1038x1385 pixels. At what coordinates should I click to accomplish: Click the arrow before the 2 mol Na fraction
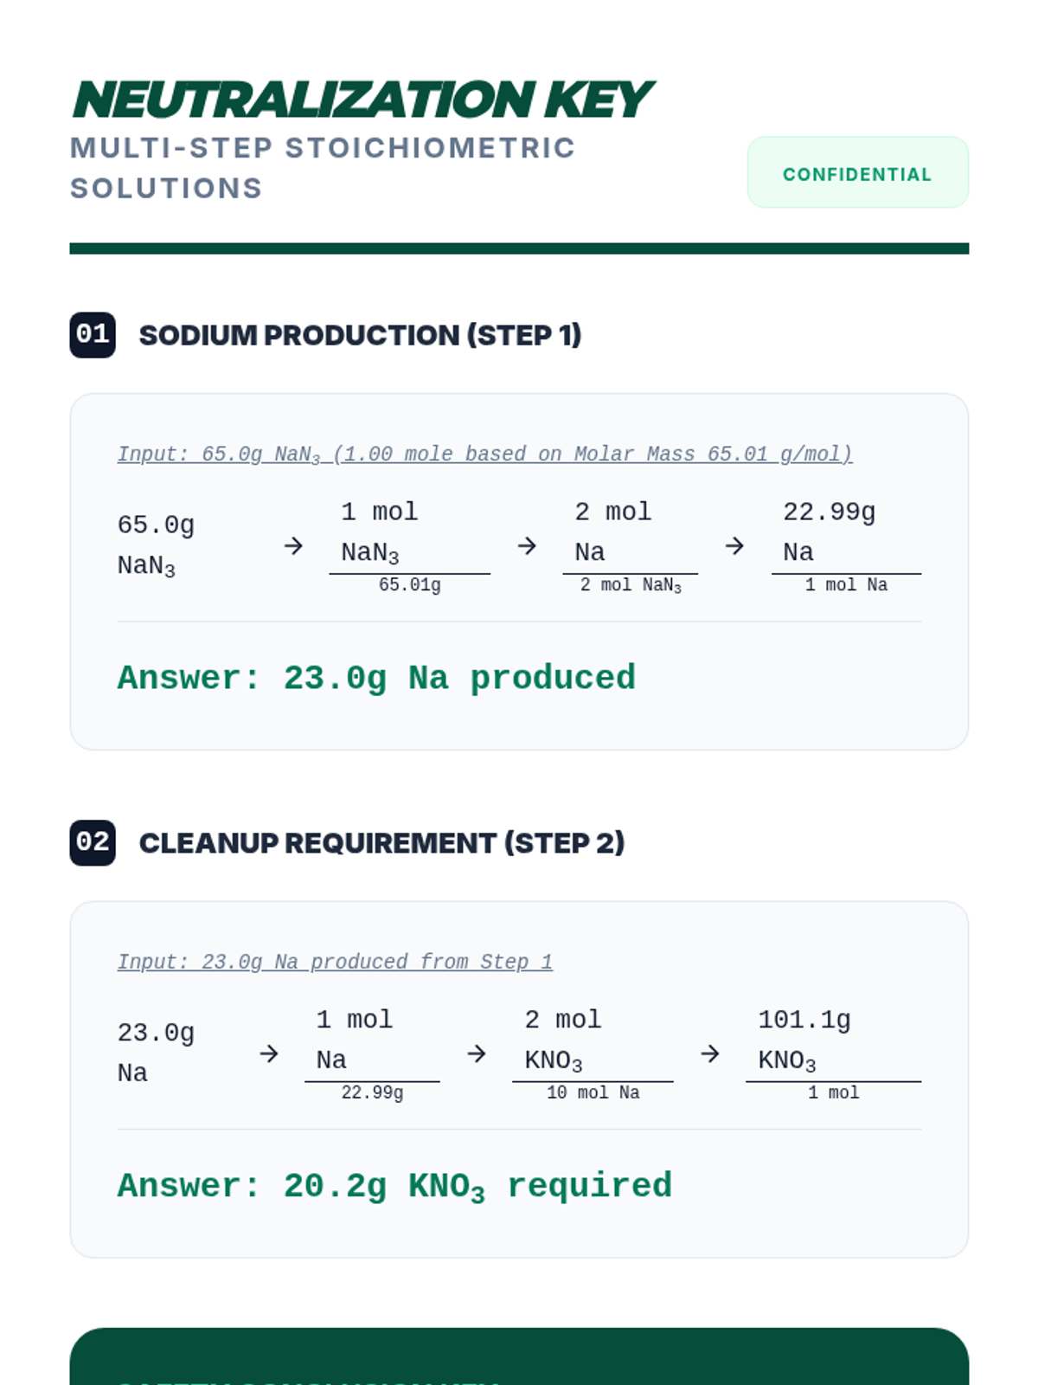pyautogui.click(x=527, y=546)
